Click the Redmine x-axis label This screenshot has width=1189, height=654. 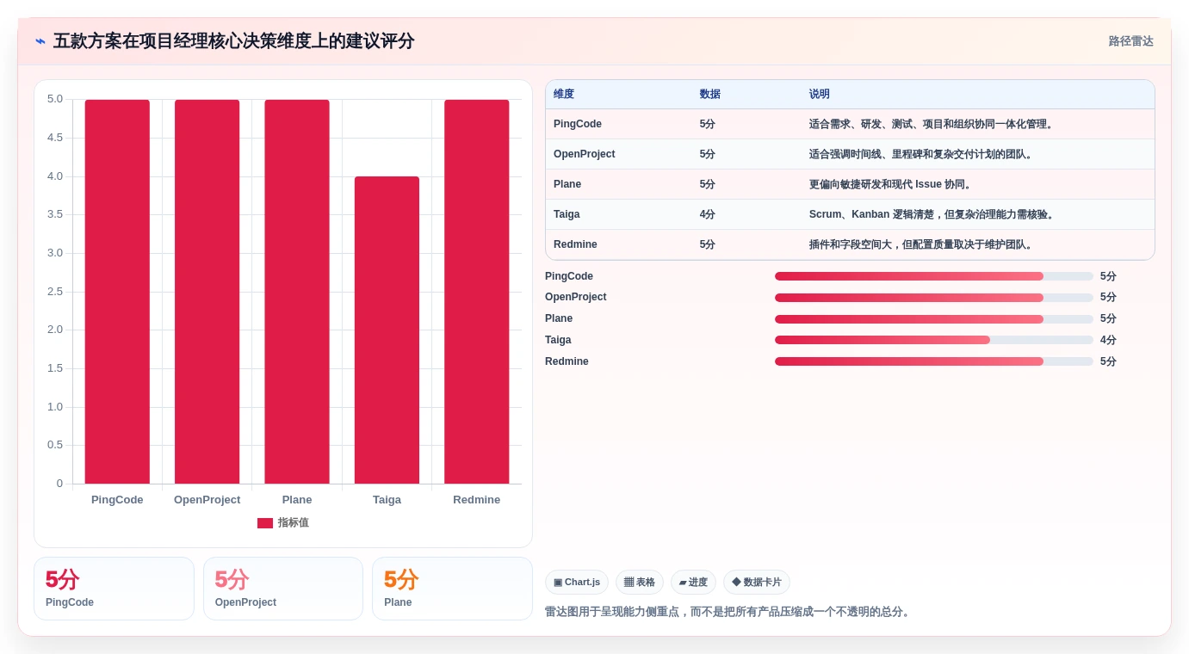[x=477, y=500]
